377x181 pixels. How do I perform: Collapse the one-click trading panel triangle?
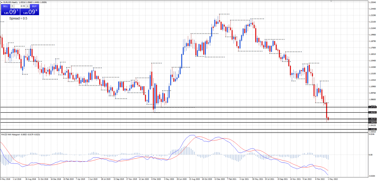coord(2,2)
